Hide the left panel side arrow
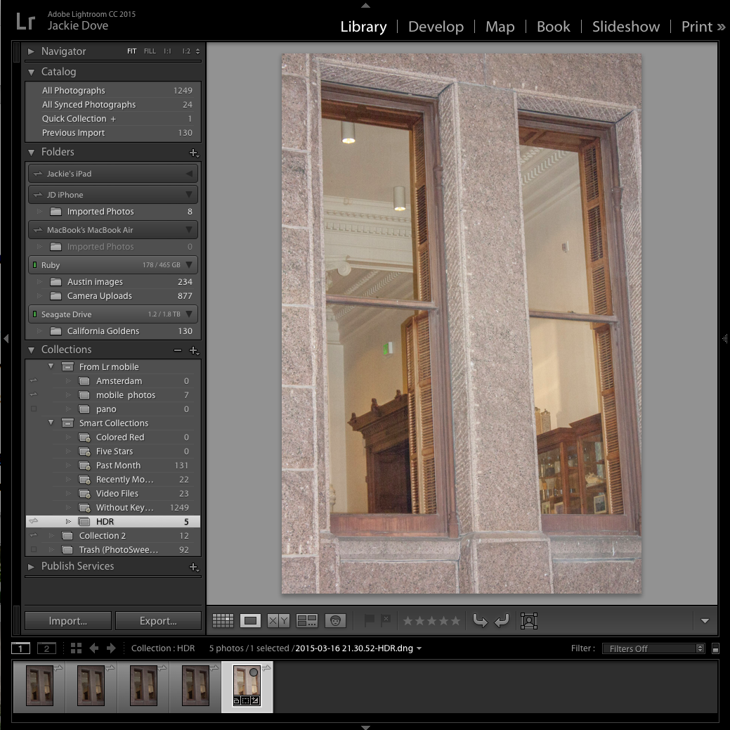The width and height of the screenshot is (730, 730). 6,338
